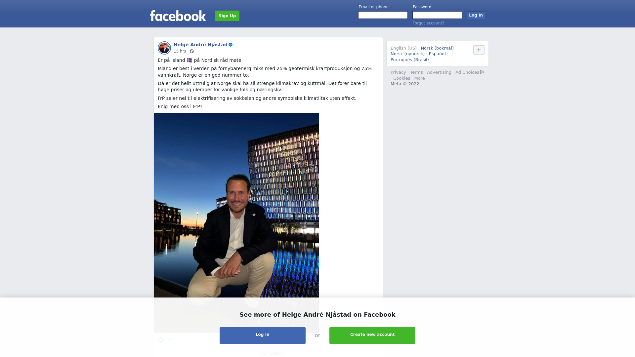This screenshot has height=357, width=635.
Task: Click the blue verified badge
Action: pyautogui.click(x=231, y=45)
